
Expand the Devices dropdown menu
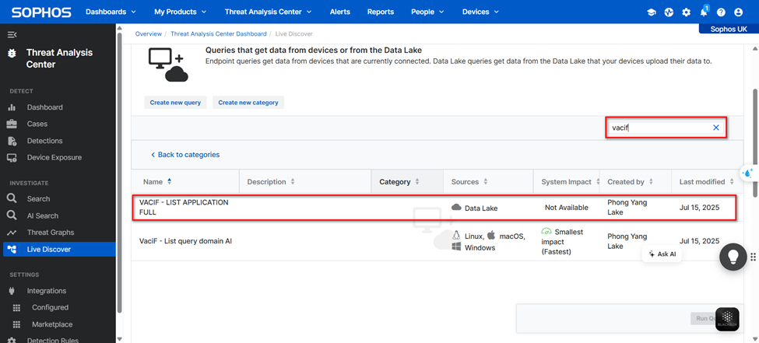click(480, 12)
